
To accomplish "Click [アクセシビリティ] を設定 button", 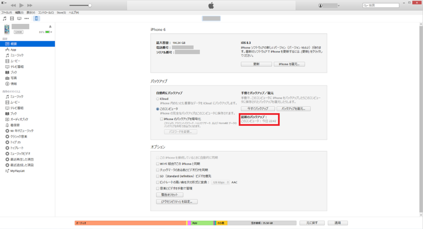I will (x=177, y=202).
